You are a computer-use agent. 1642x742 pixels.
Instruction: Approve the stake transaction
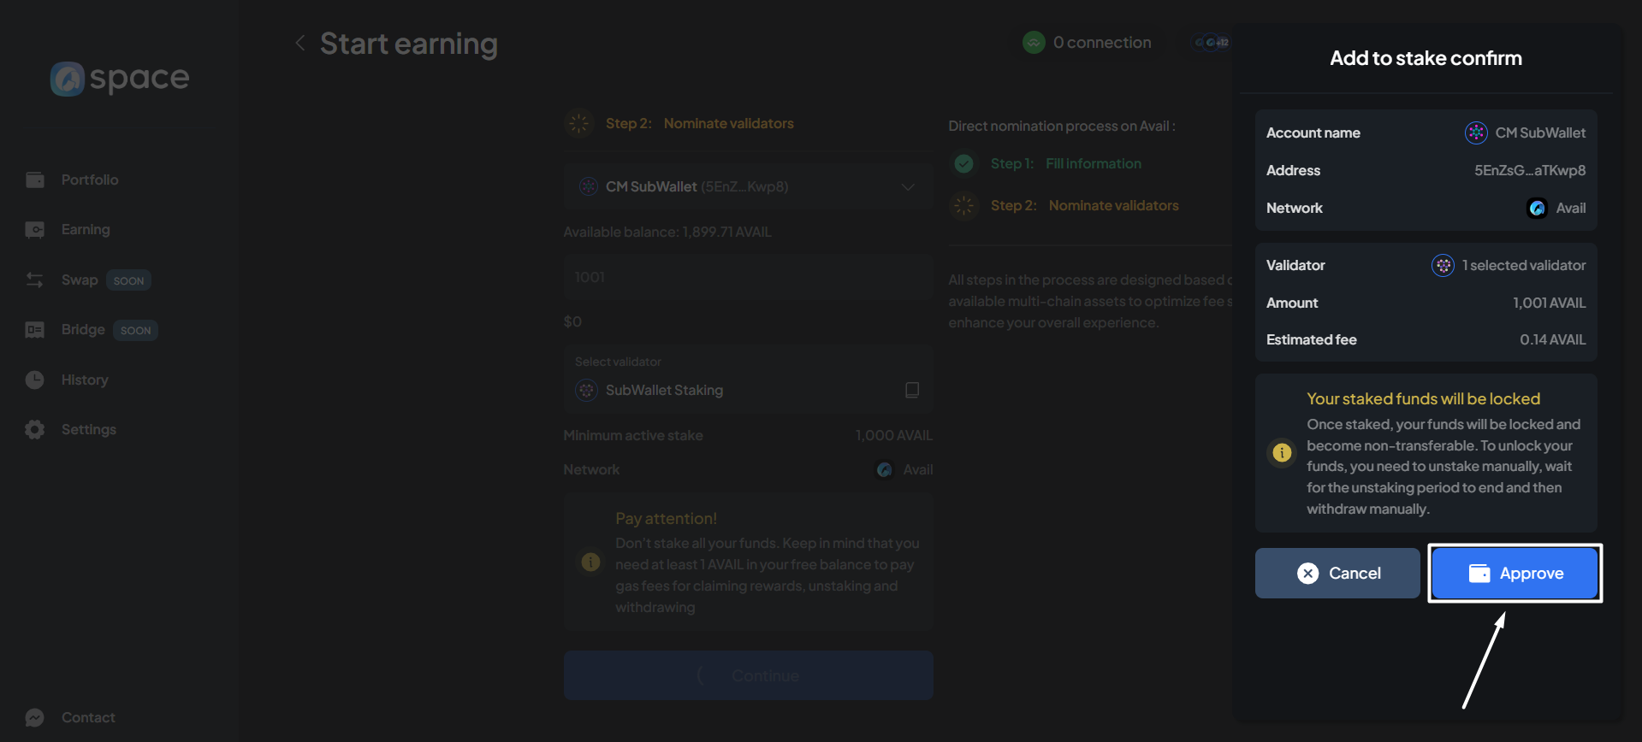click(x=1514, y=573)
